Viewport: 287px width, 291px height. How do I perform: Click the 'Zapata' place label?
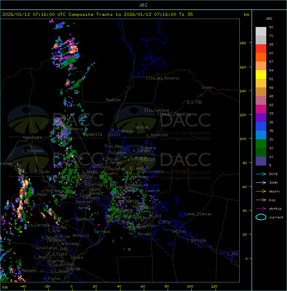click(77, 257)
